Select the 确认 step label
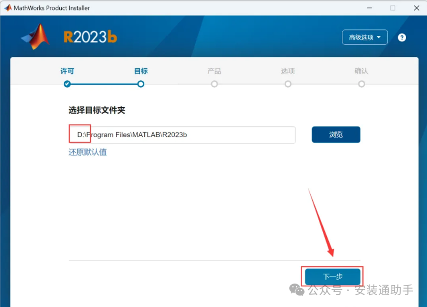The width and height of the screenshot is (427, 307). (361, 71)
